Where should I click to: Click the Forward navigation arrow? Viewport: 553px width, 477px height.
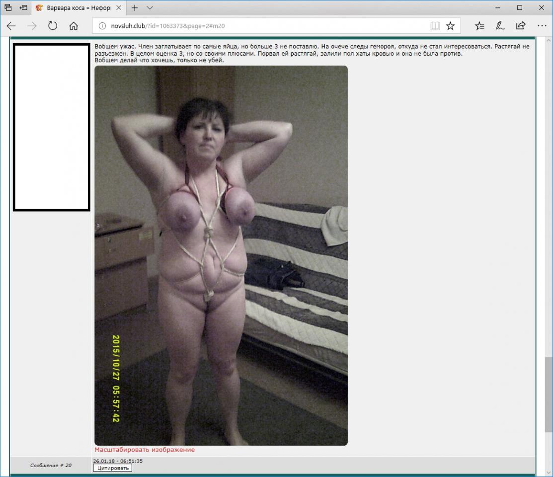click(32, 26)
